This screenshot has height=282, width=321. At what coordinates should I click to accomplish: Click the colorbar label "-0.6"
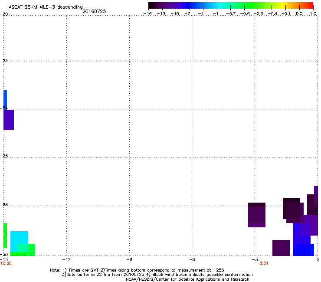[x=244, y=14]
